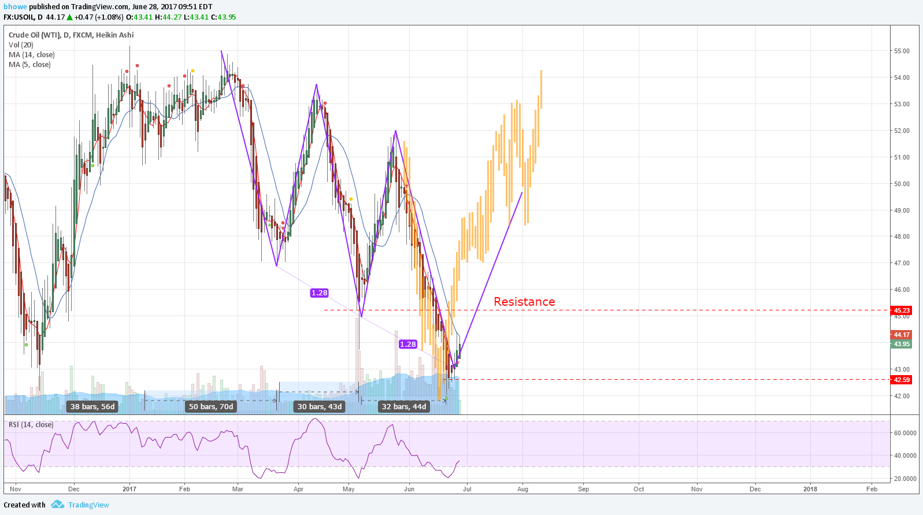Click the +0.47 (+1.08%) change value
923x515 pixels.
[x=99, y=17]
